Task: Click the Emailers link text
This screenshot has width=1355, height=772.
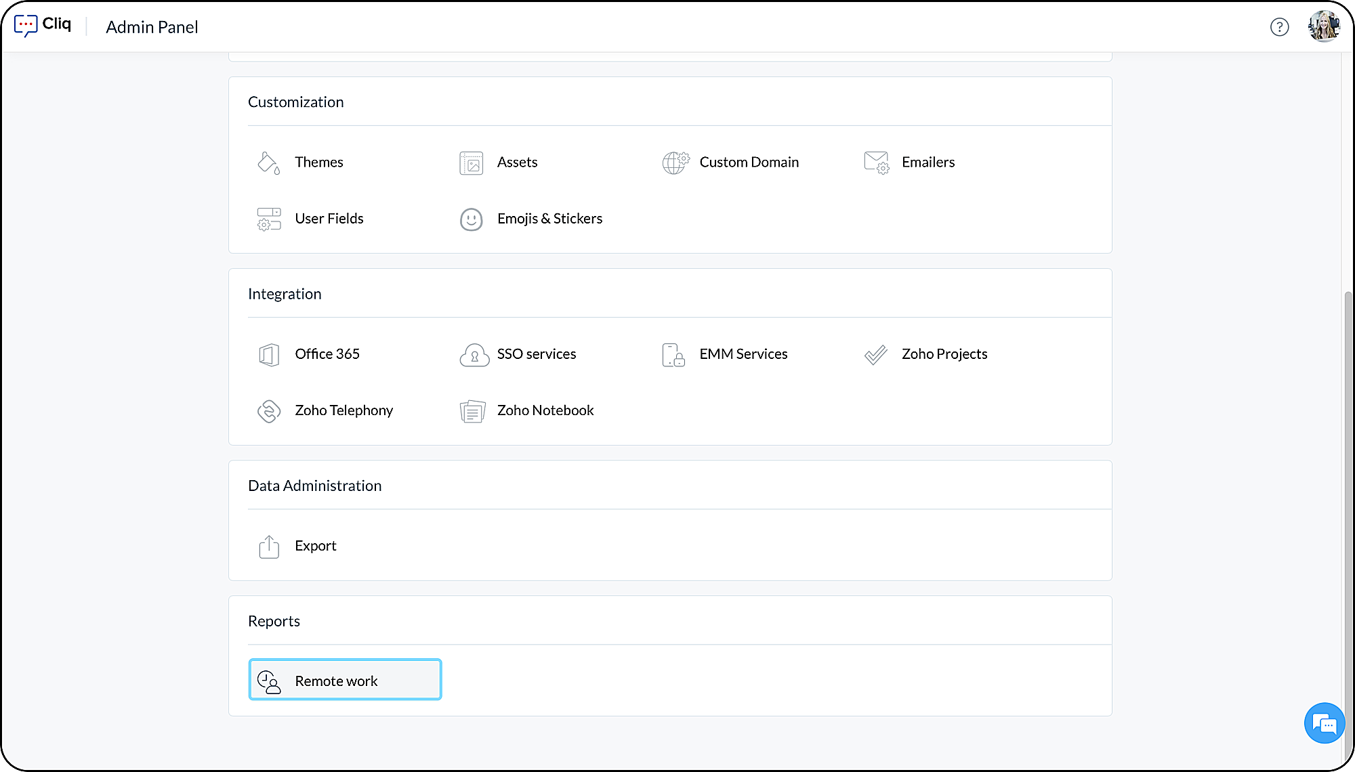Action: [x=927, y=163]
